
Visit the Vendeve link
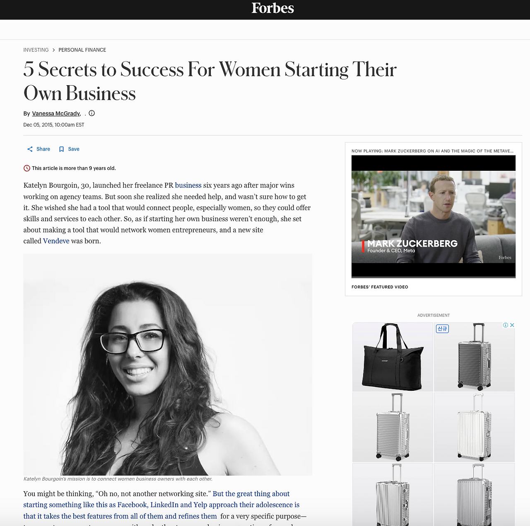click(56, 241)
